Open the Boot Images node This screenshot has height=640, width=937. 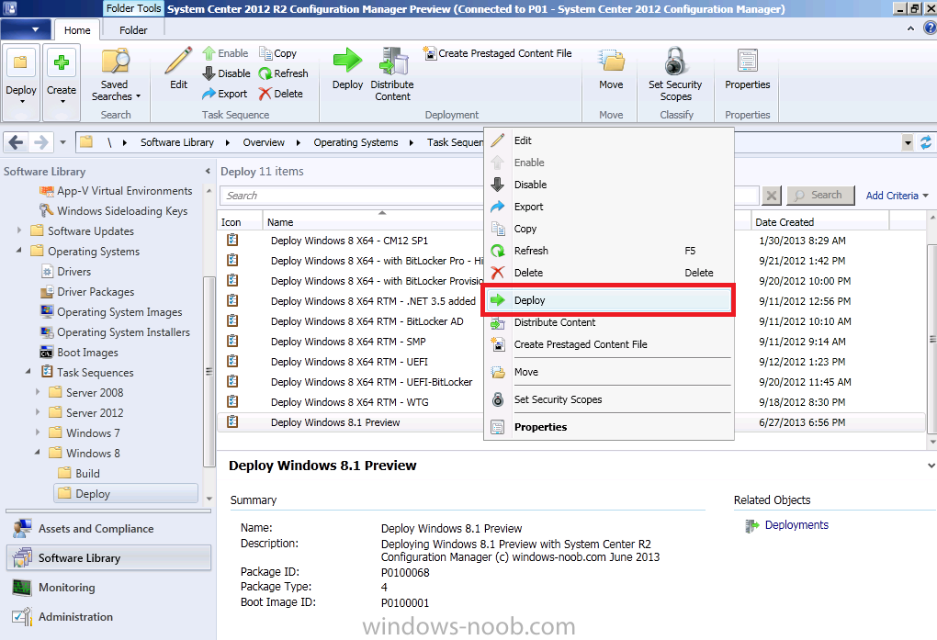pyautogui.click(x=79, y=353)
